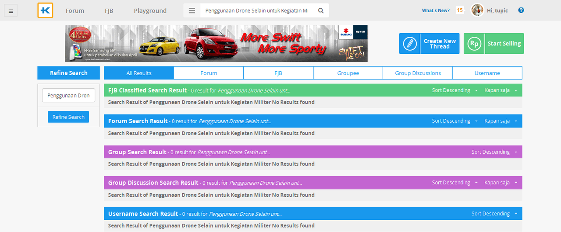This screenshot has height=232, width=561.
Task: Open the What's New? link
Action: coord(436,10)
